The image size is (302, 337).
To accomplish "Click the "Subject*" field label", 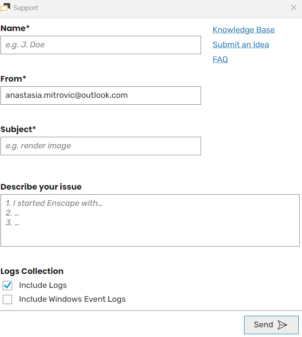I will click(18, 129).
